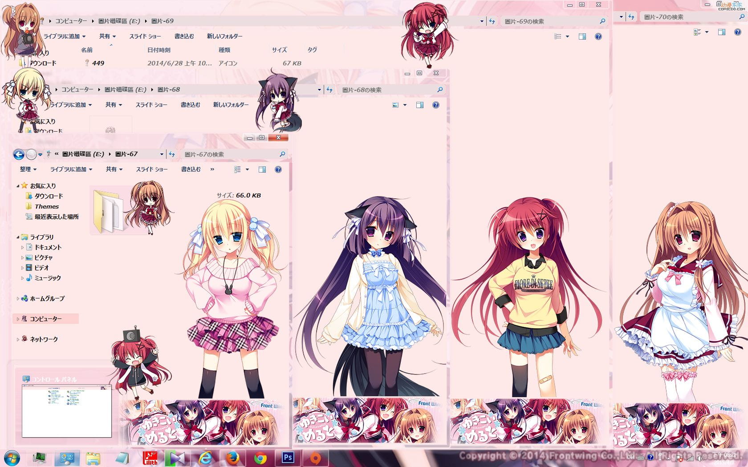
Task: Open Help in the 圖片-69 window
Action: tap(598, 36)
